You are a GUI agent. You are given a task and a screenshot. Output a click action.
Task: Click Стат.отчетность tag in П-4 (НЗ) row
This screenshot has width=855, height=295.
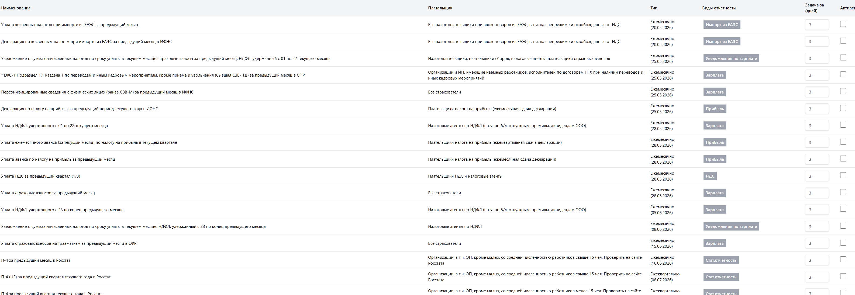(720, 277)
